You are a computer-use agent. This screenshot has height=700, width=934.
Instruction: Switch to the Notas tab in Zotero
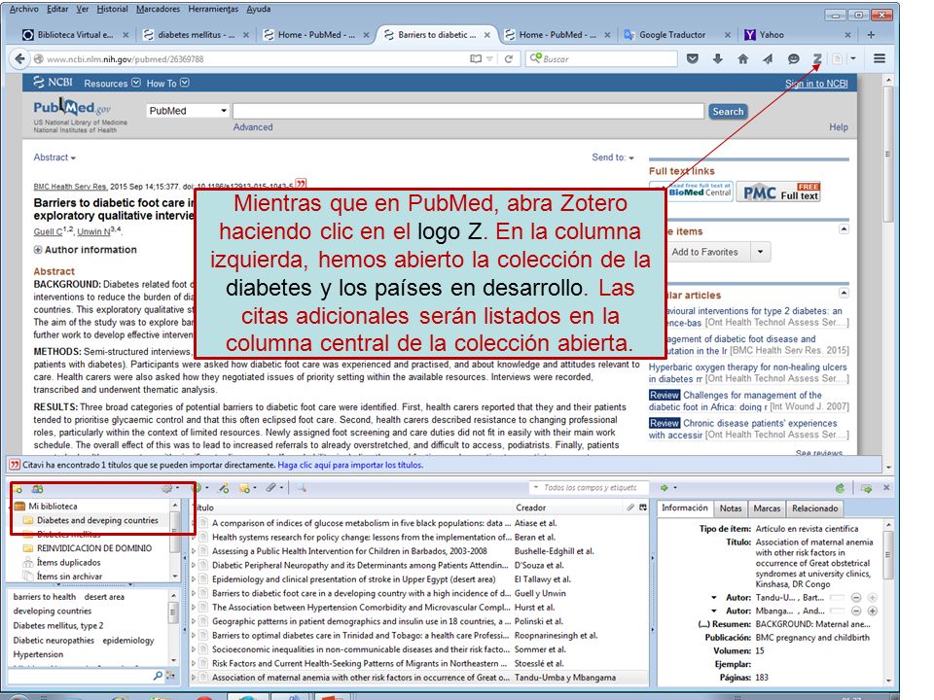tap(731, 508)
